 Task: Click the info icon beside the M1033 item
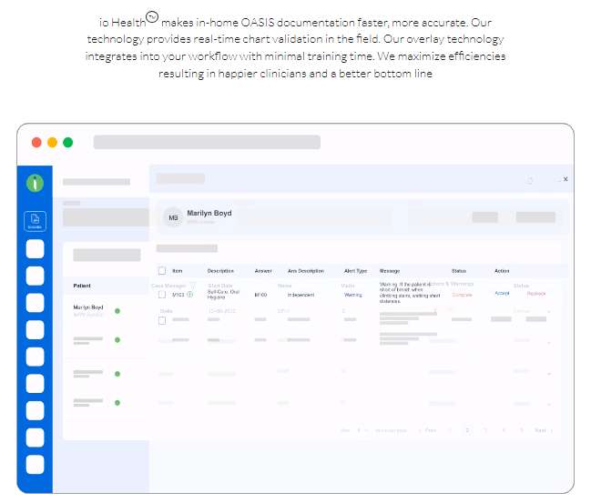coord(190,295)
